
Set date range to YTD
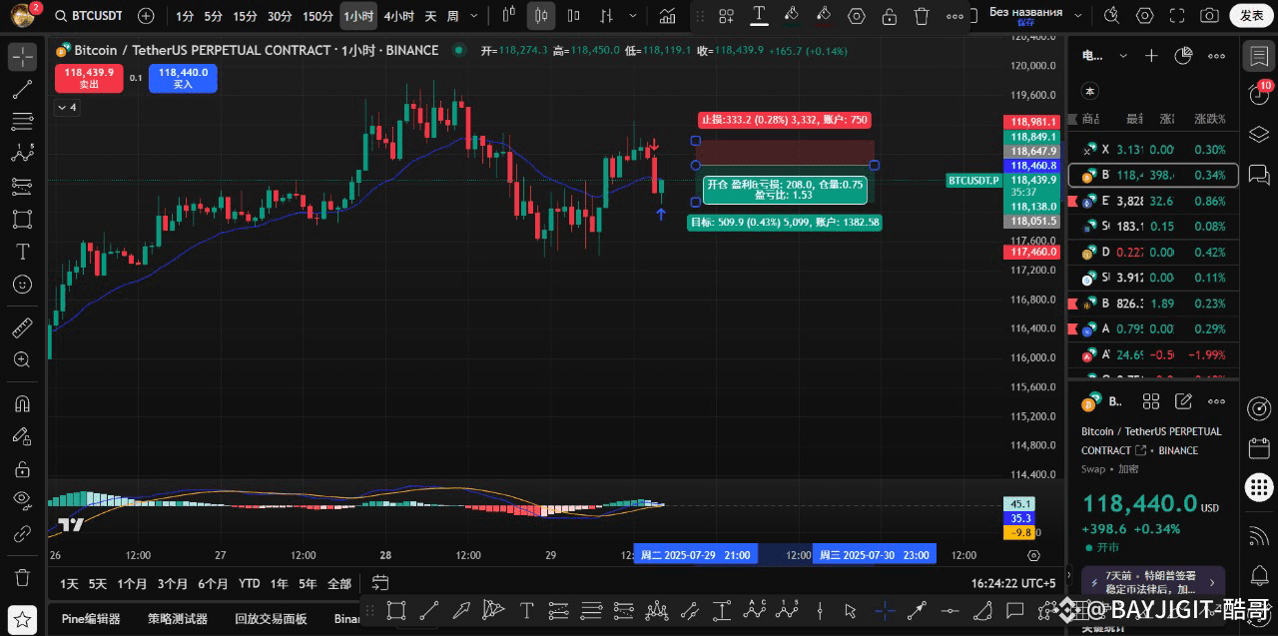[x=249, y=584]
